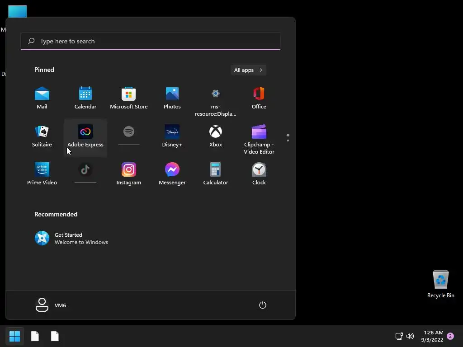
Task: Launch Messenger
Action: coord(172,174)
